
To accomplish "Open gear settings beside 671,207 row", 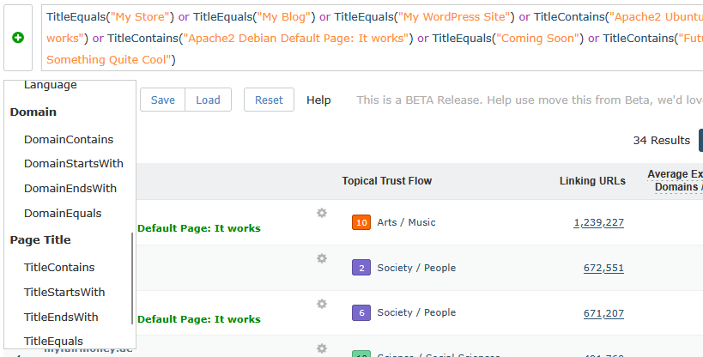I will [322, 304].
